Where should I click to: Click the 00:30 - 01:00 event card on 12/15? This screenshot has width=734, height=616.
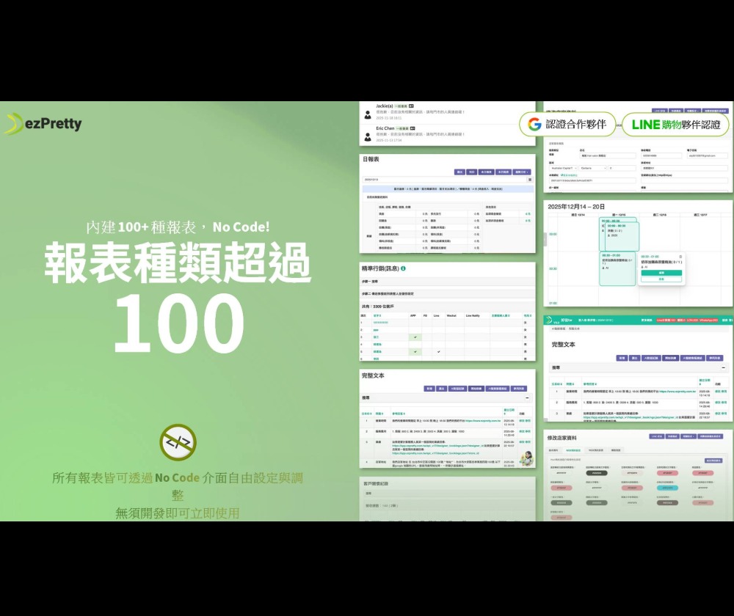tap(617, 268)
